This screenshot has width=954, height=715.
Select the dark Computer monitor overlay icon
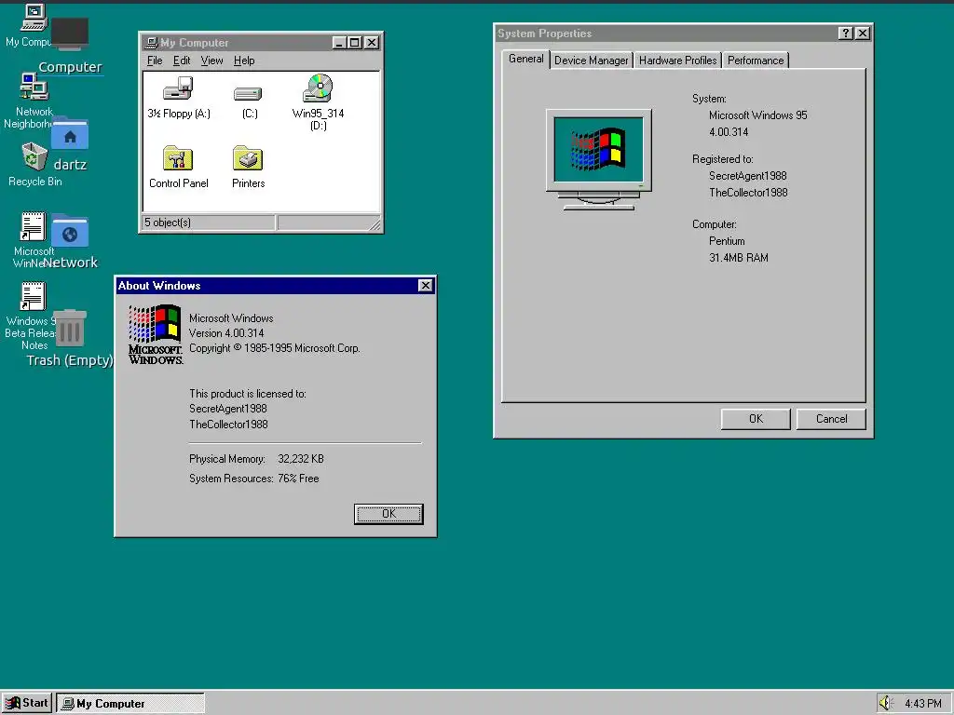point(70,34)
